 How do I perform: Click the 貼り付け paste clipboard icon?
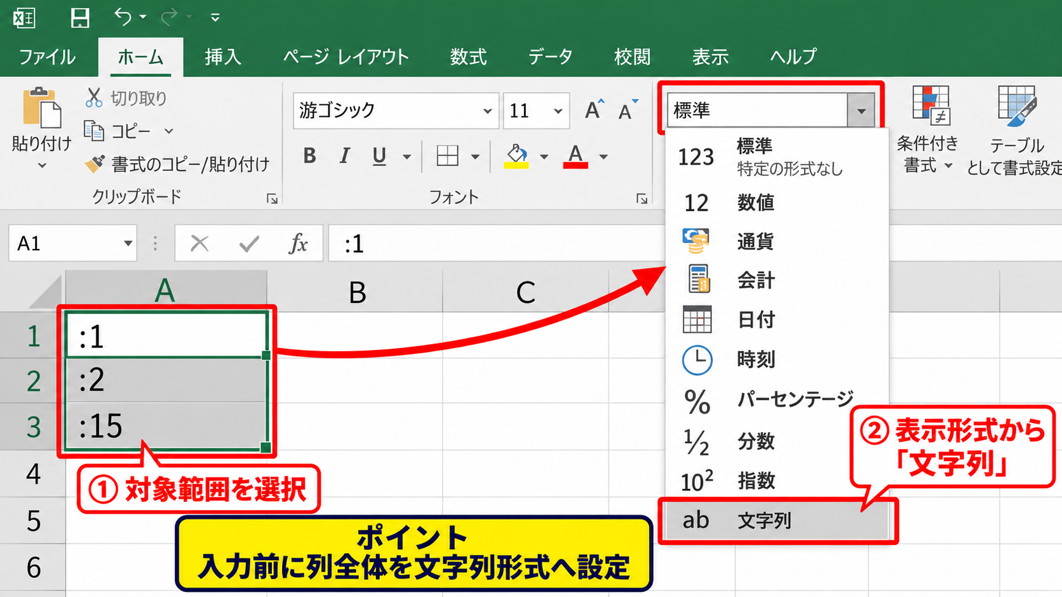(x=41, y=108)
